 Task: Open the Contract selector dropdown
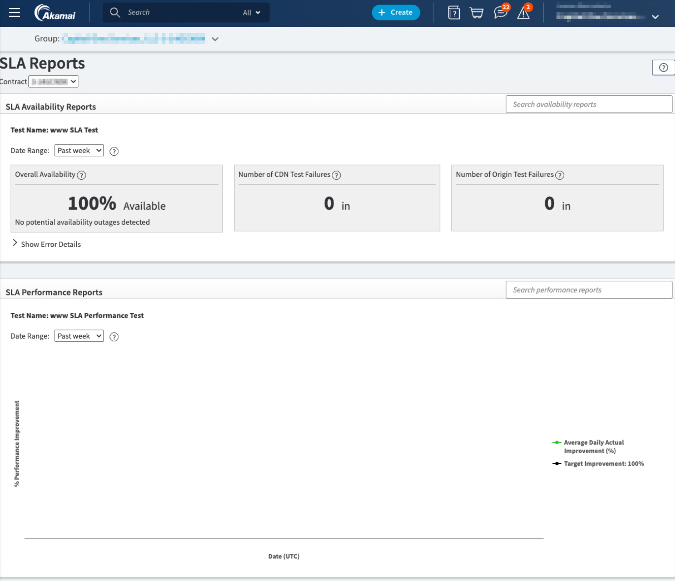tap(53, 81)
